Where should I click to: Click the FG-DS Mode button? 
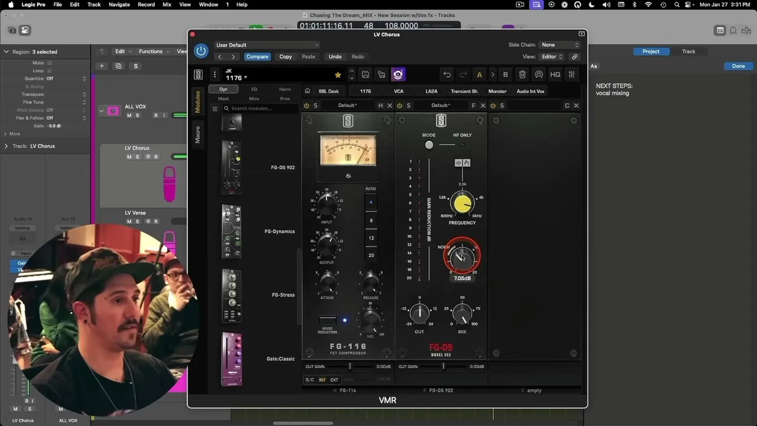click(429, 145)
